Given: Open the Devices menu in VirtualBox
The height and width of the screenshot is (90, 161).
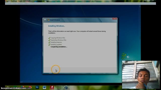Looking at the screenshot, I should point(20,3).
